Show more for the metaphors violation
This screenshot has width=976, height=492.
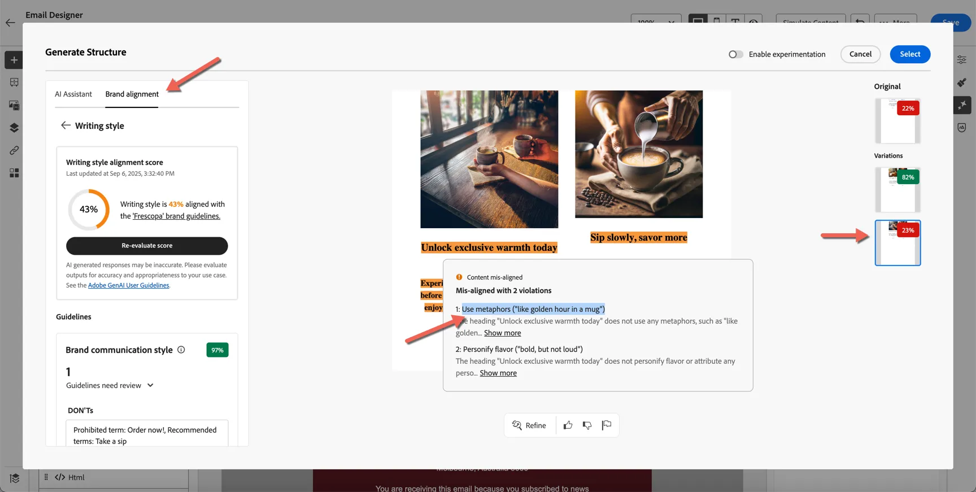[502, 333]
